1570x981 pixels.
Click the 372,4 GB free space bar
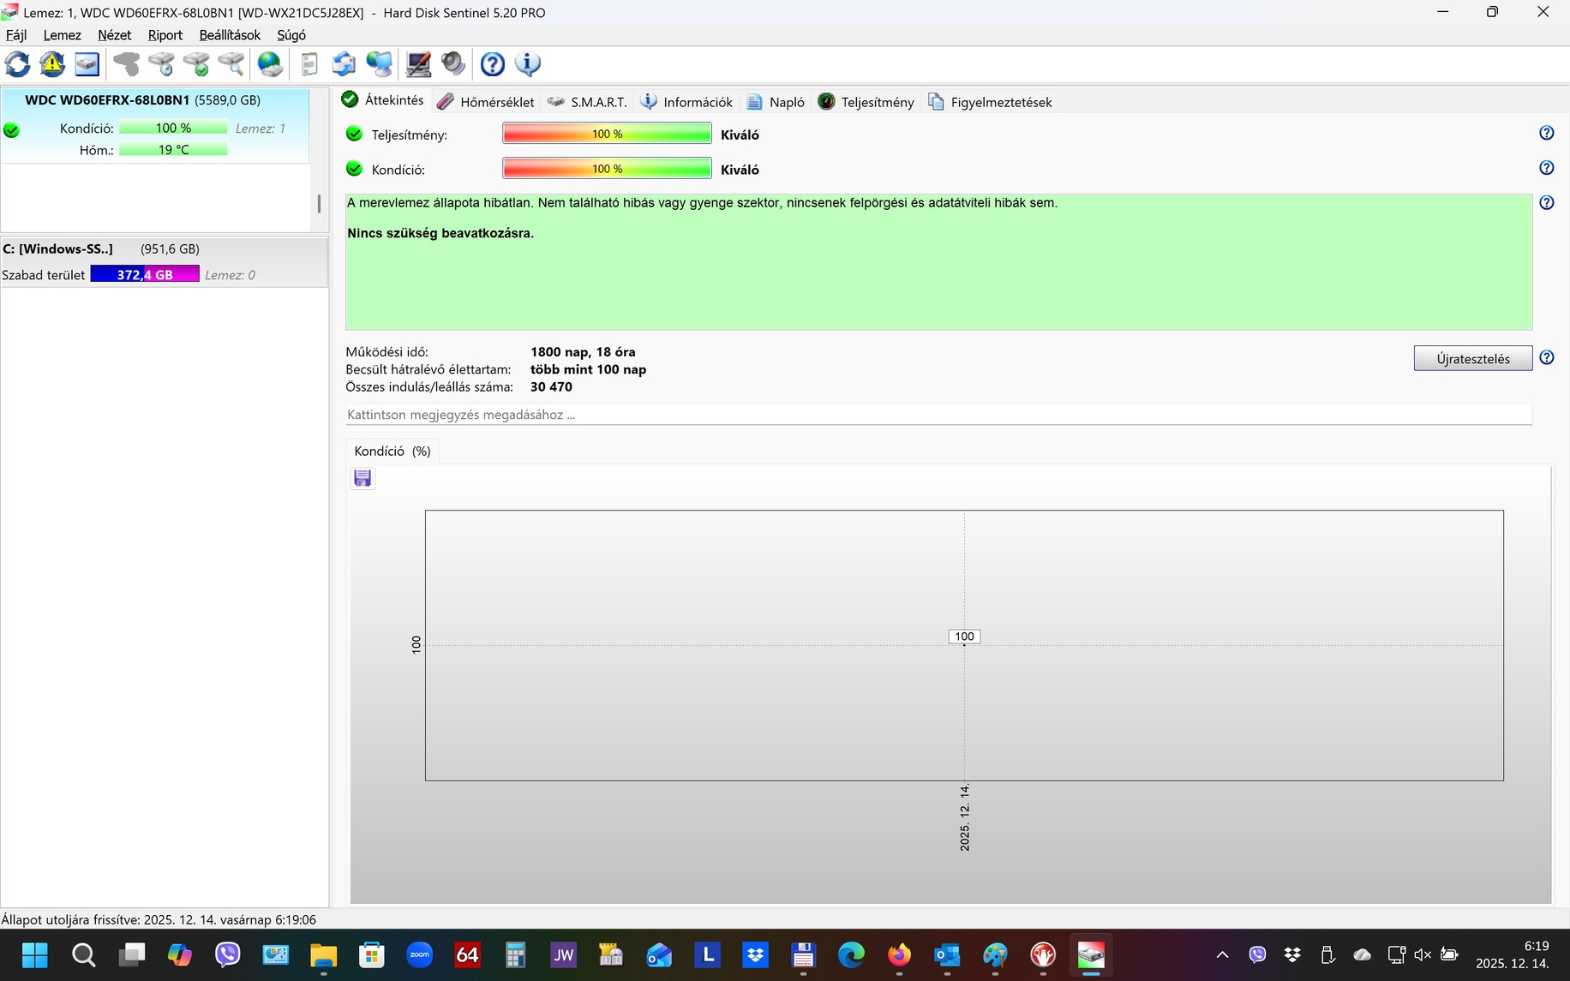click(145, 275)
